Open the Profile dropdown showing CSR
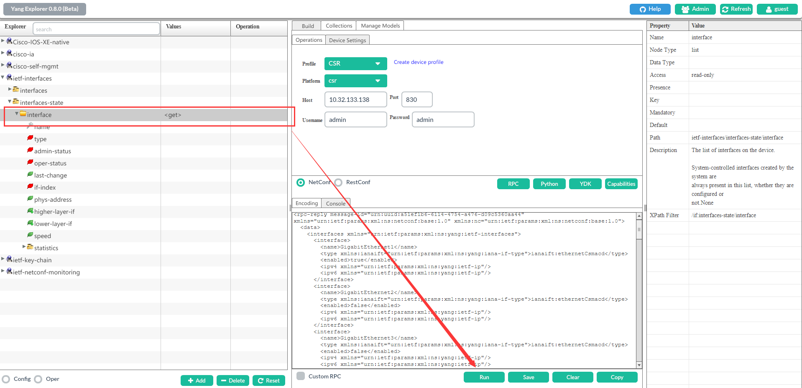 [355, 63]
